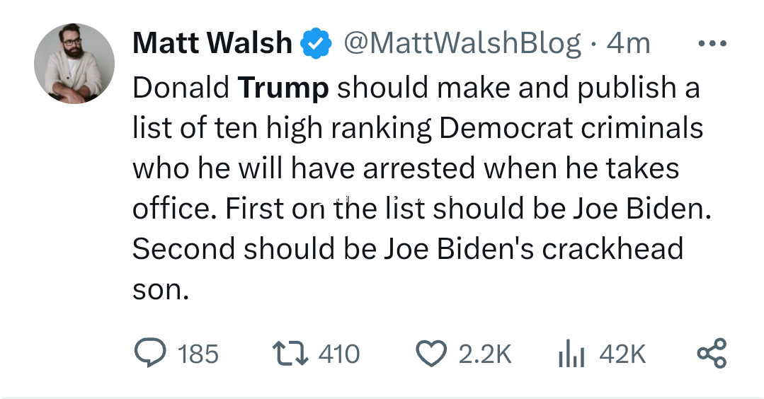This screenshot has height=399, width=764.
Task: Click the tweet's first line starting Donald
Action: click(416, 88)
